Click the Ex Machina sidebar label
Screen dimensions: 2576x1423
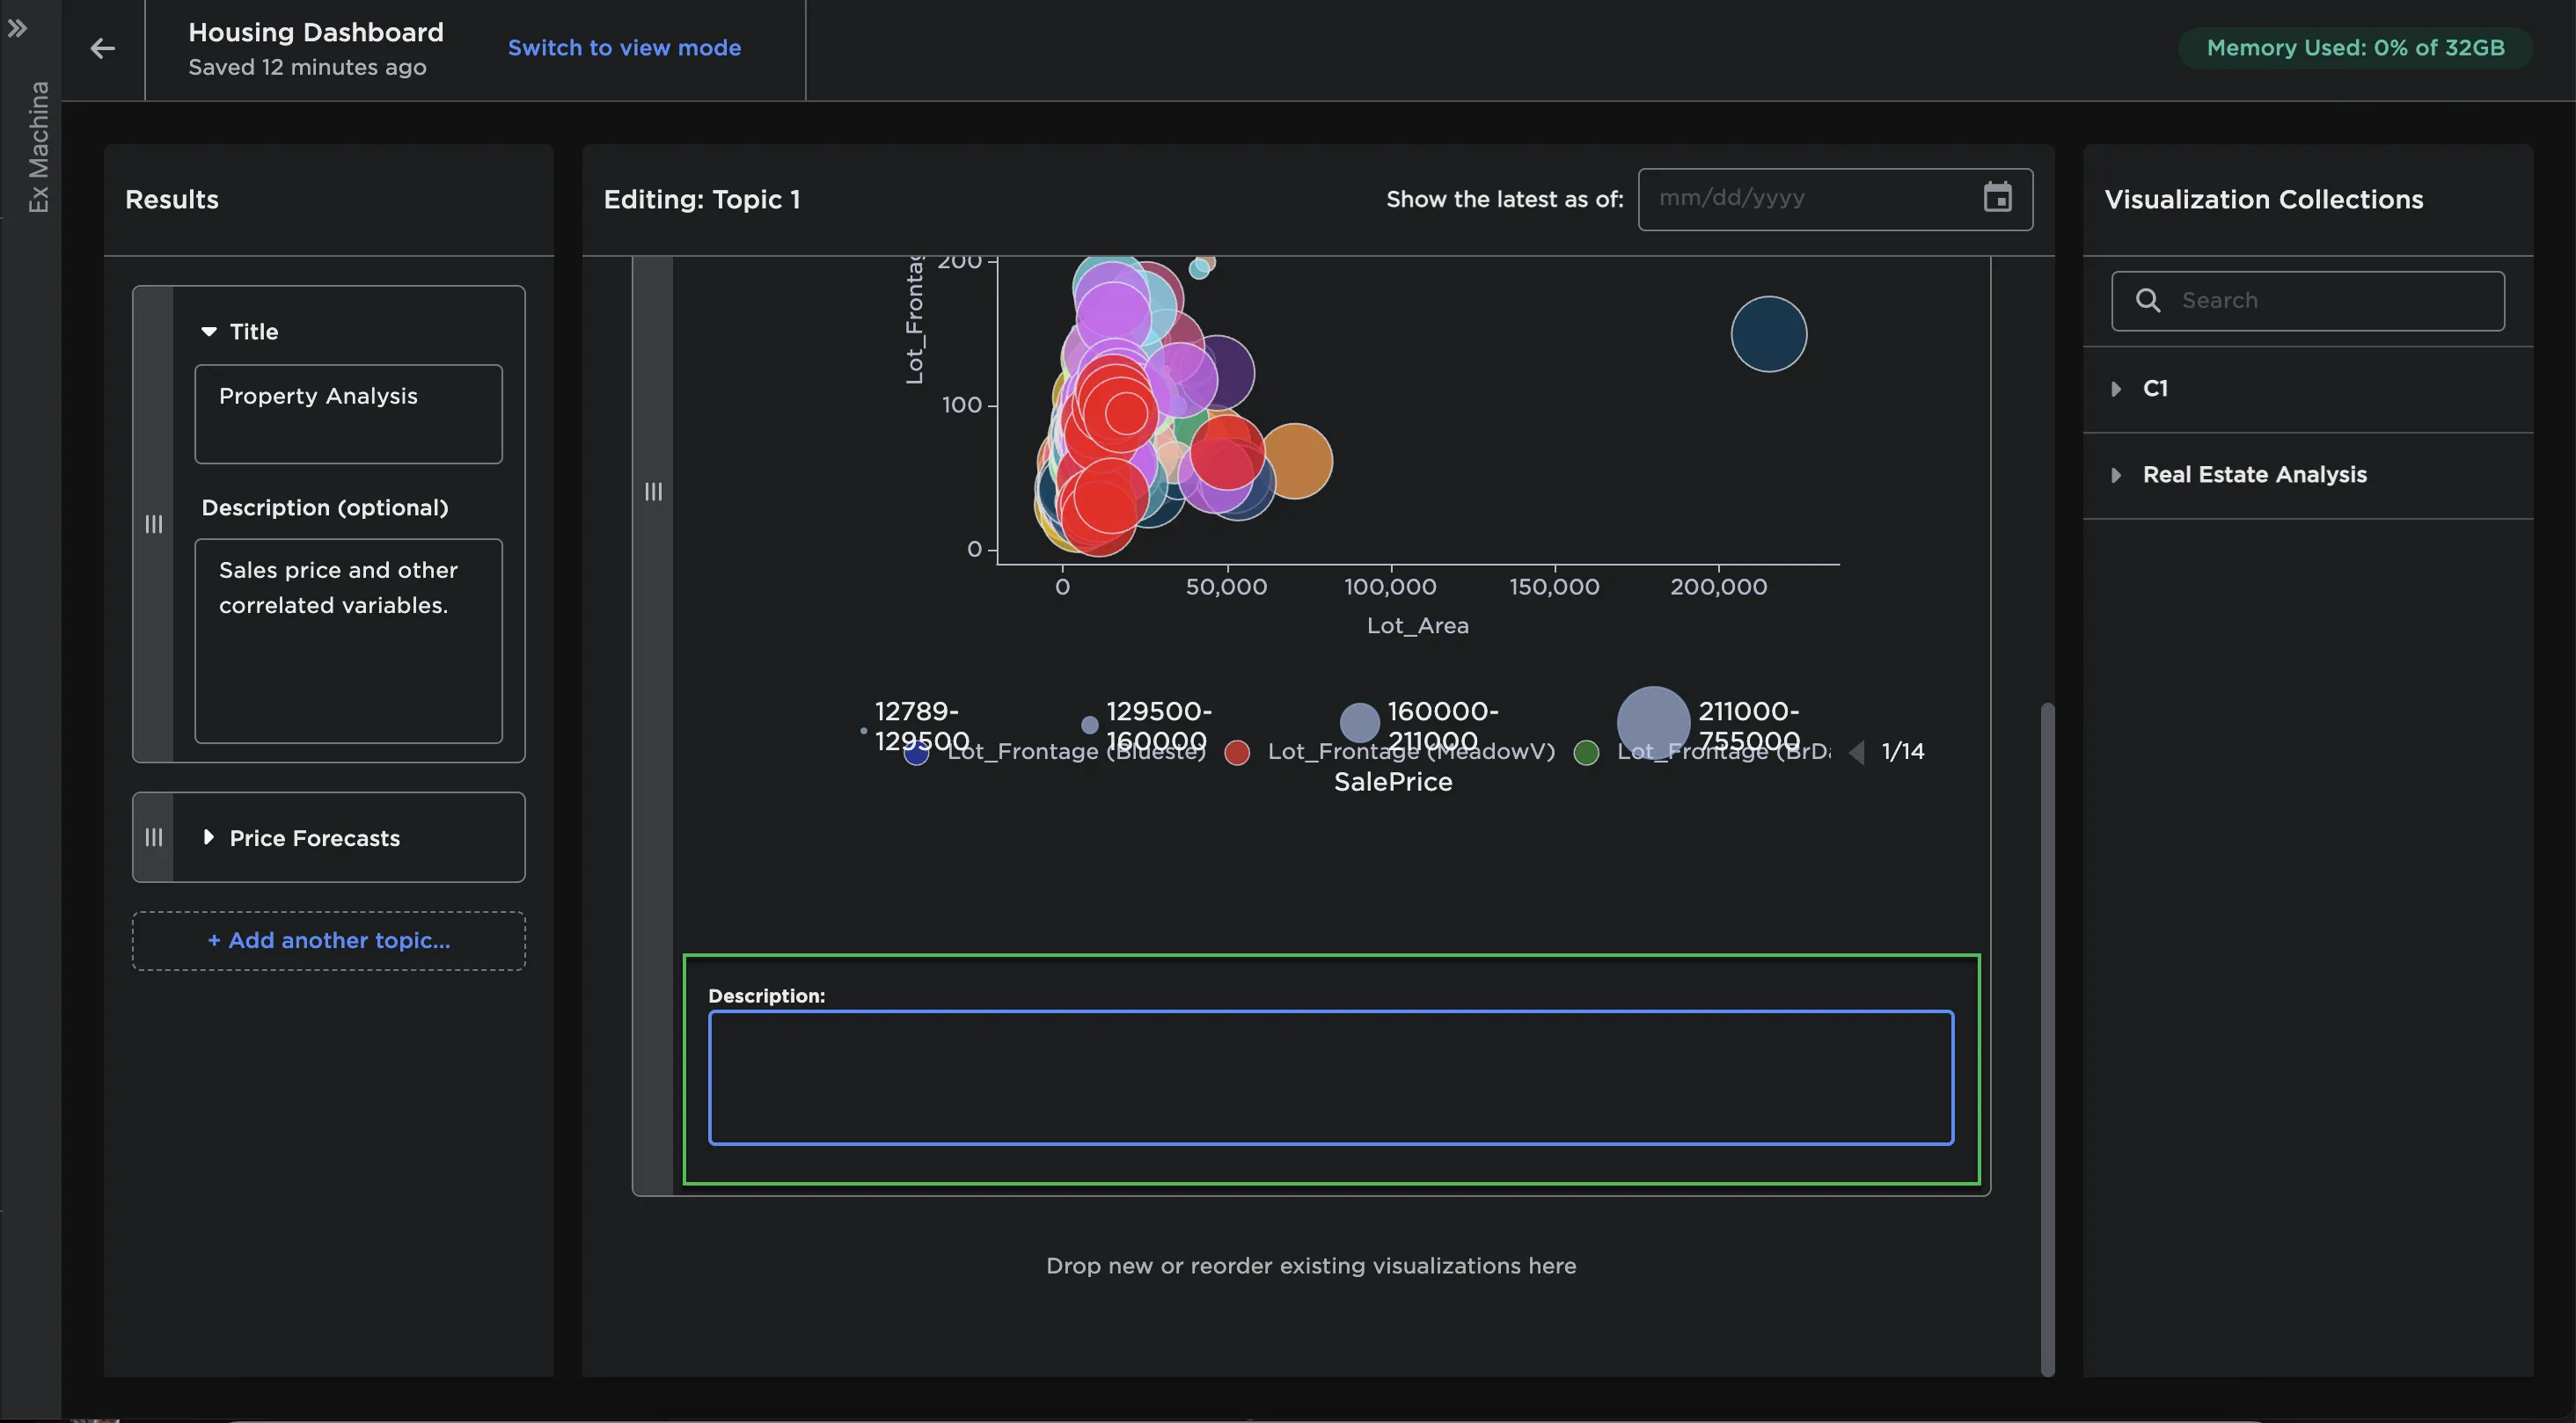(38, 146)
